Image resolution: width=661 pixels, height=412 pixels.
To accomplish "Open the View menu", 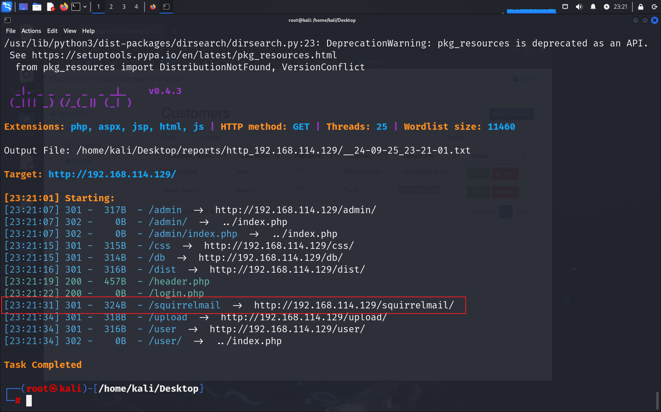I will [x=70, y=31].
